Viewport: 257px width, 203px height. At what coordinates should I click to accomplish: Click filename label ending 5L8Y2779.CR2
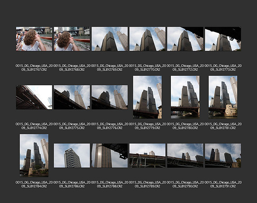(x=147, y=126)
